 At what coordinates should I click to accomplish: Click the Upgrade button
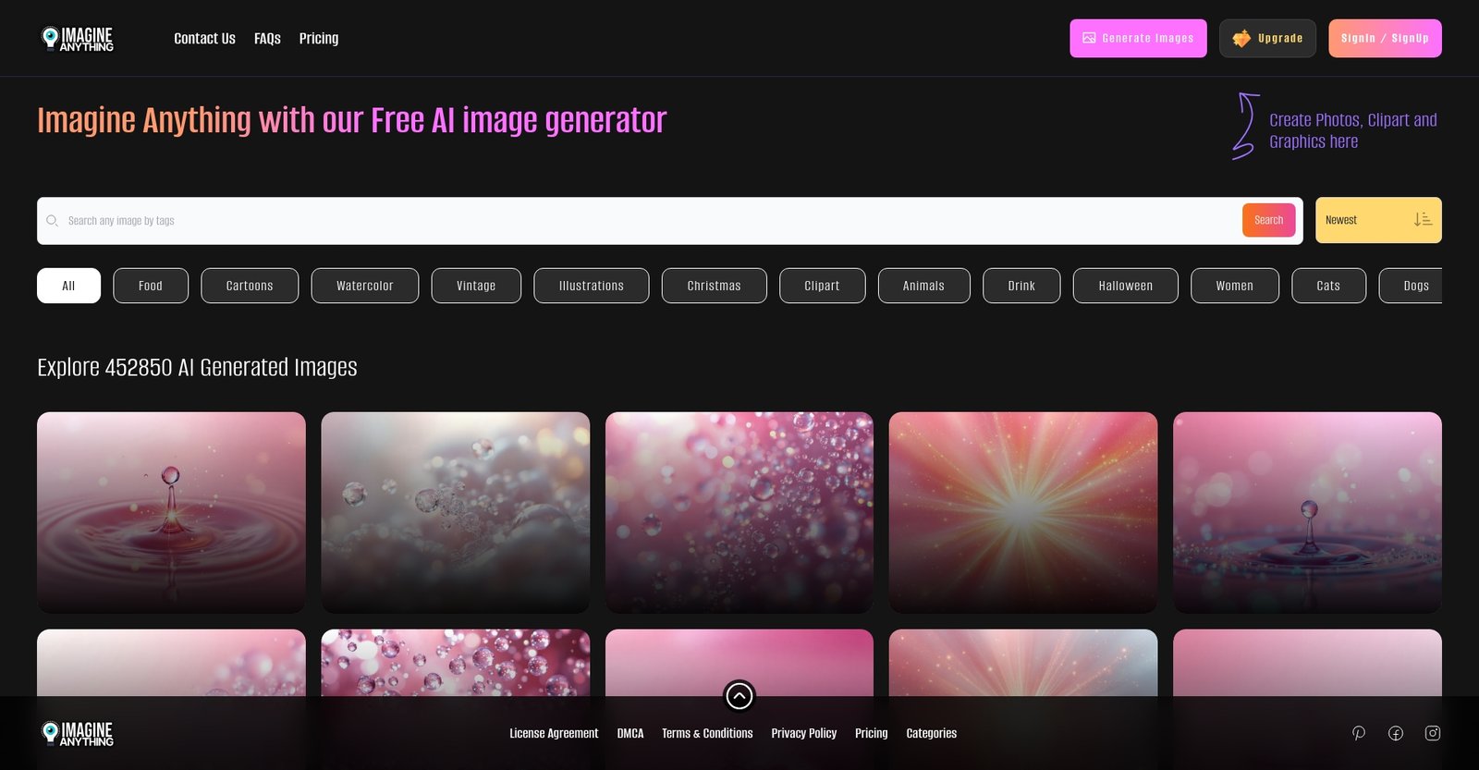[x=1267, y=39]
